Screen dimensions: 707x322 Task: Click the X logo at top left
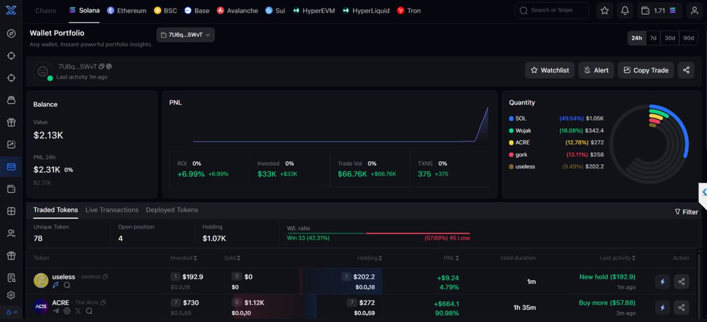tap(11, 10)
